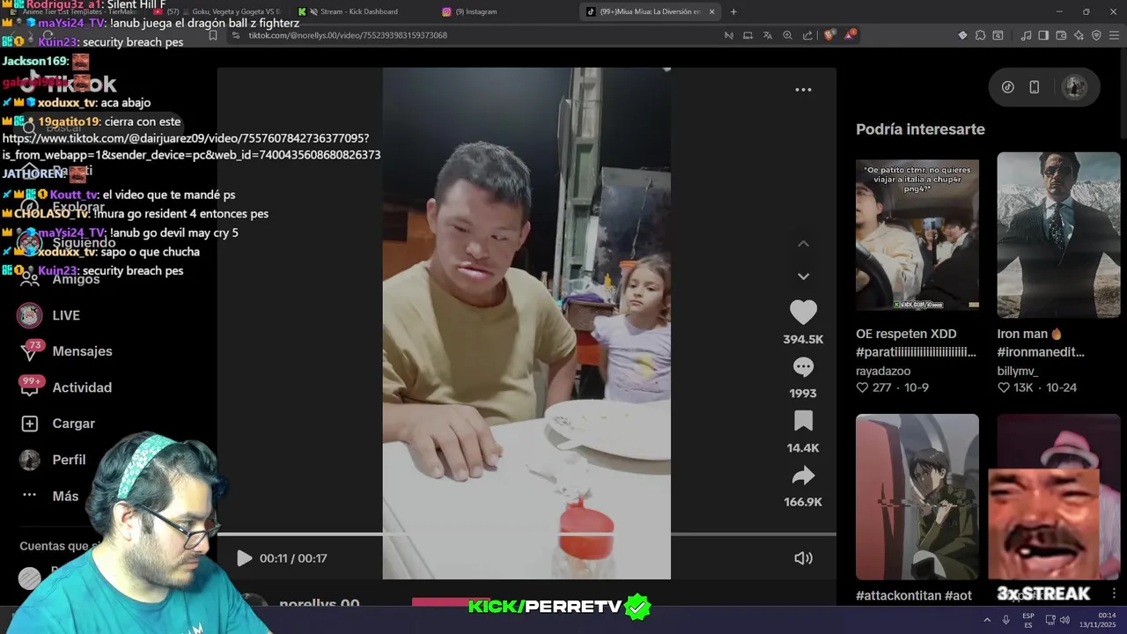Open Brave Rewards triangle icon
This screenshot has width=1127, height=634.
(x=850, y=35)
